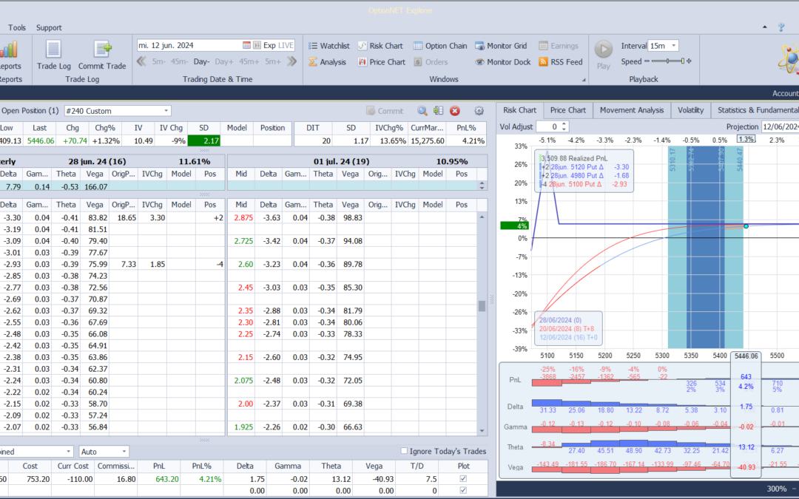Click the Exp toggle icon in date bar

[x=257, y=45]
